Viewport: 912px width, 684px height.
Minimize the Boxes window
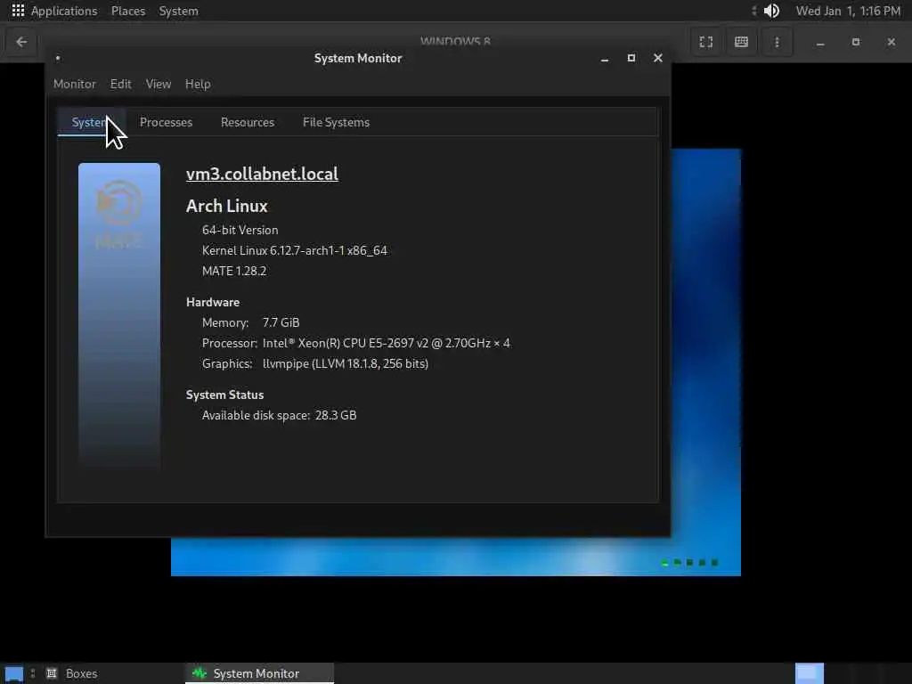tap(820, 42)
